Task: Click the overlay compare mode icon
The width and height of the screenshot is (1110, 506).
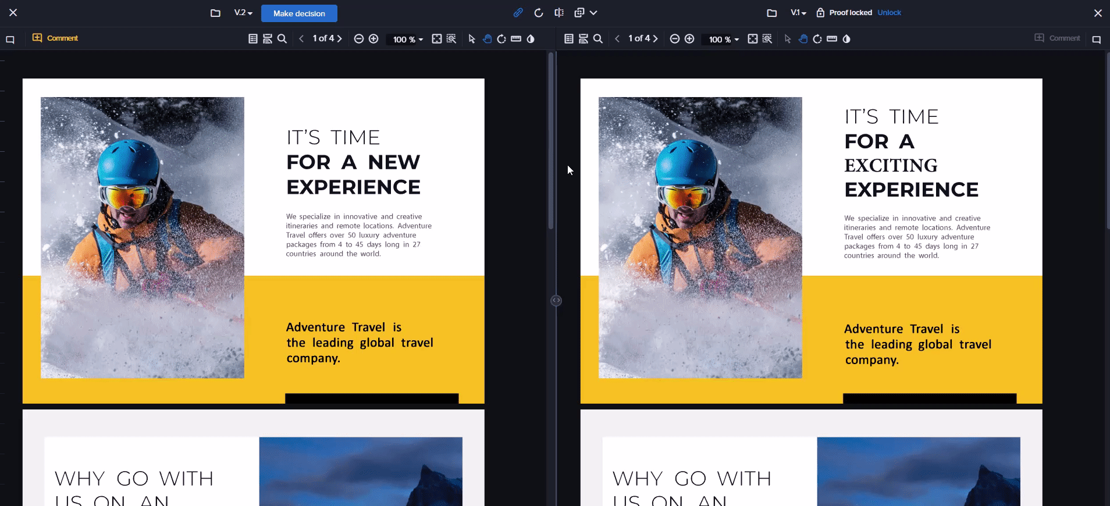Action: click(579, 13)
